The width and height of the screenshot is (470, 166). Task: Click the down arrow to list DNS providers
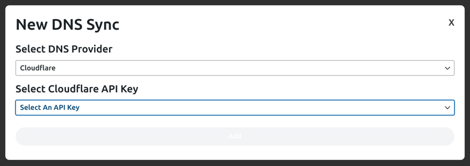pos(448,68)
